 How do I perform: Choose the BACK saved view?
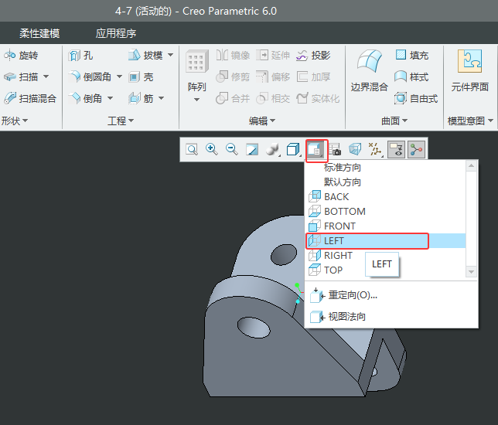pyautogui.click(x=385, y=197)
